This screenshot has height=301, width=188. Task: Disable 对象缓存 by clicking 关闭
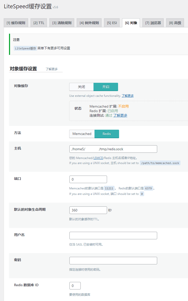pyautogui.click(x=81, y=87)
